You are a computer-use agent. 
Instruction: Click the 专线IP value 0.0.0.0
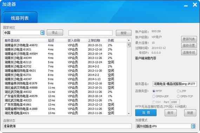(x=156, y=52)
